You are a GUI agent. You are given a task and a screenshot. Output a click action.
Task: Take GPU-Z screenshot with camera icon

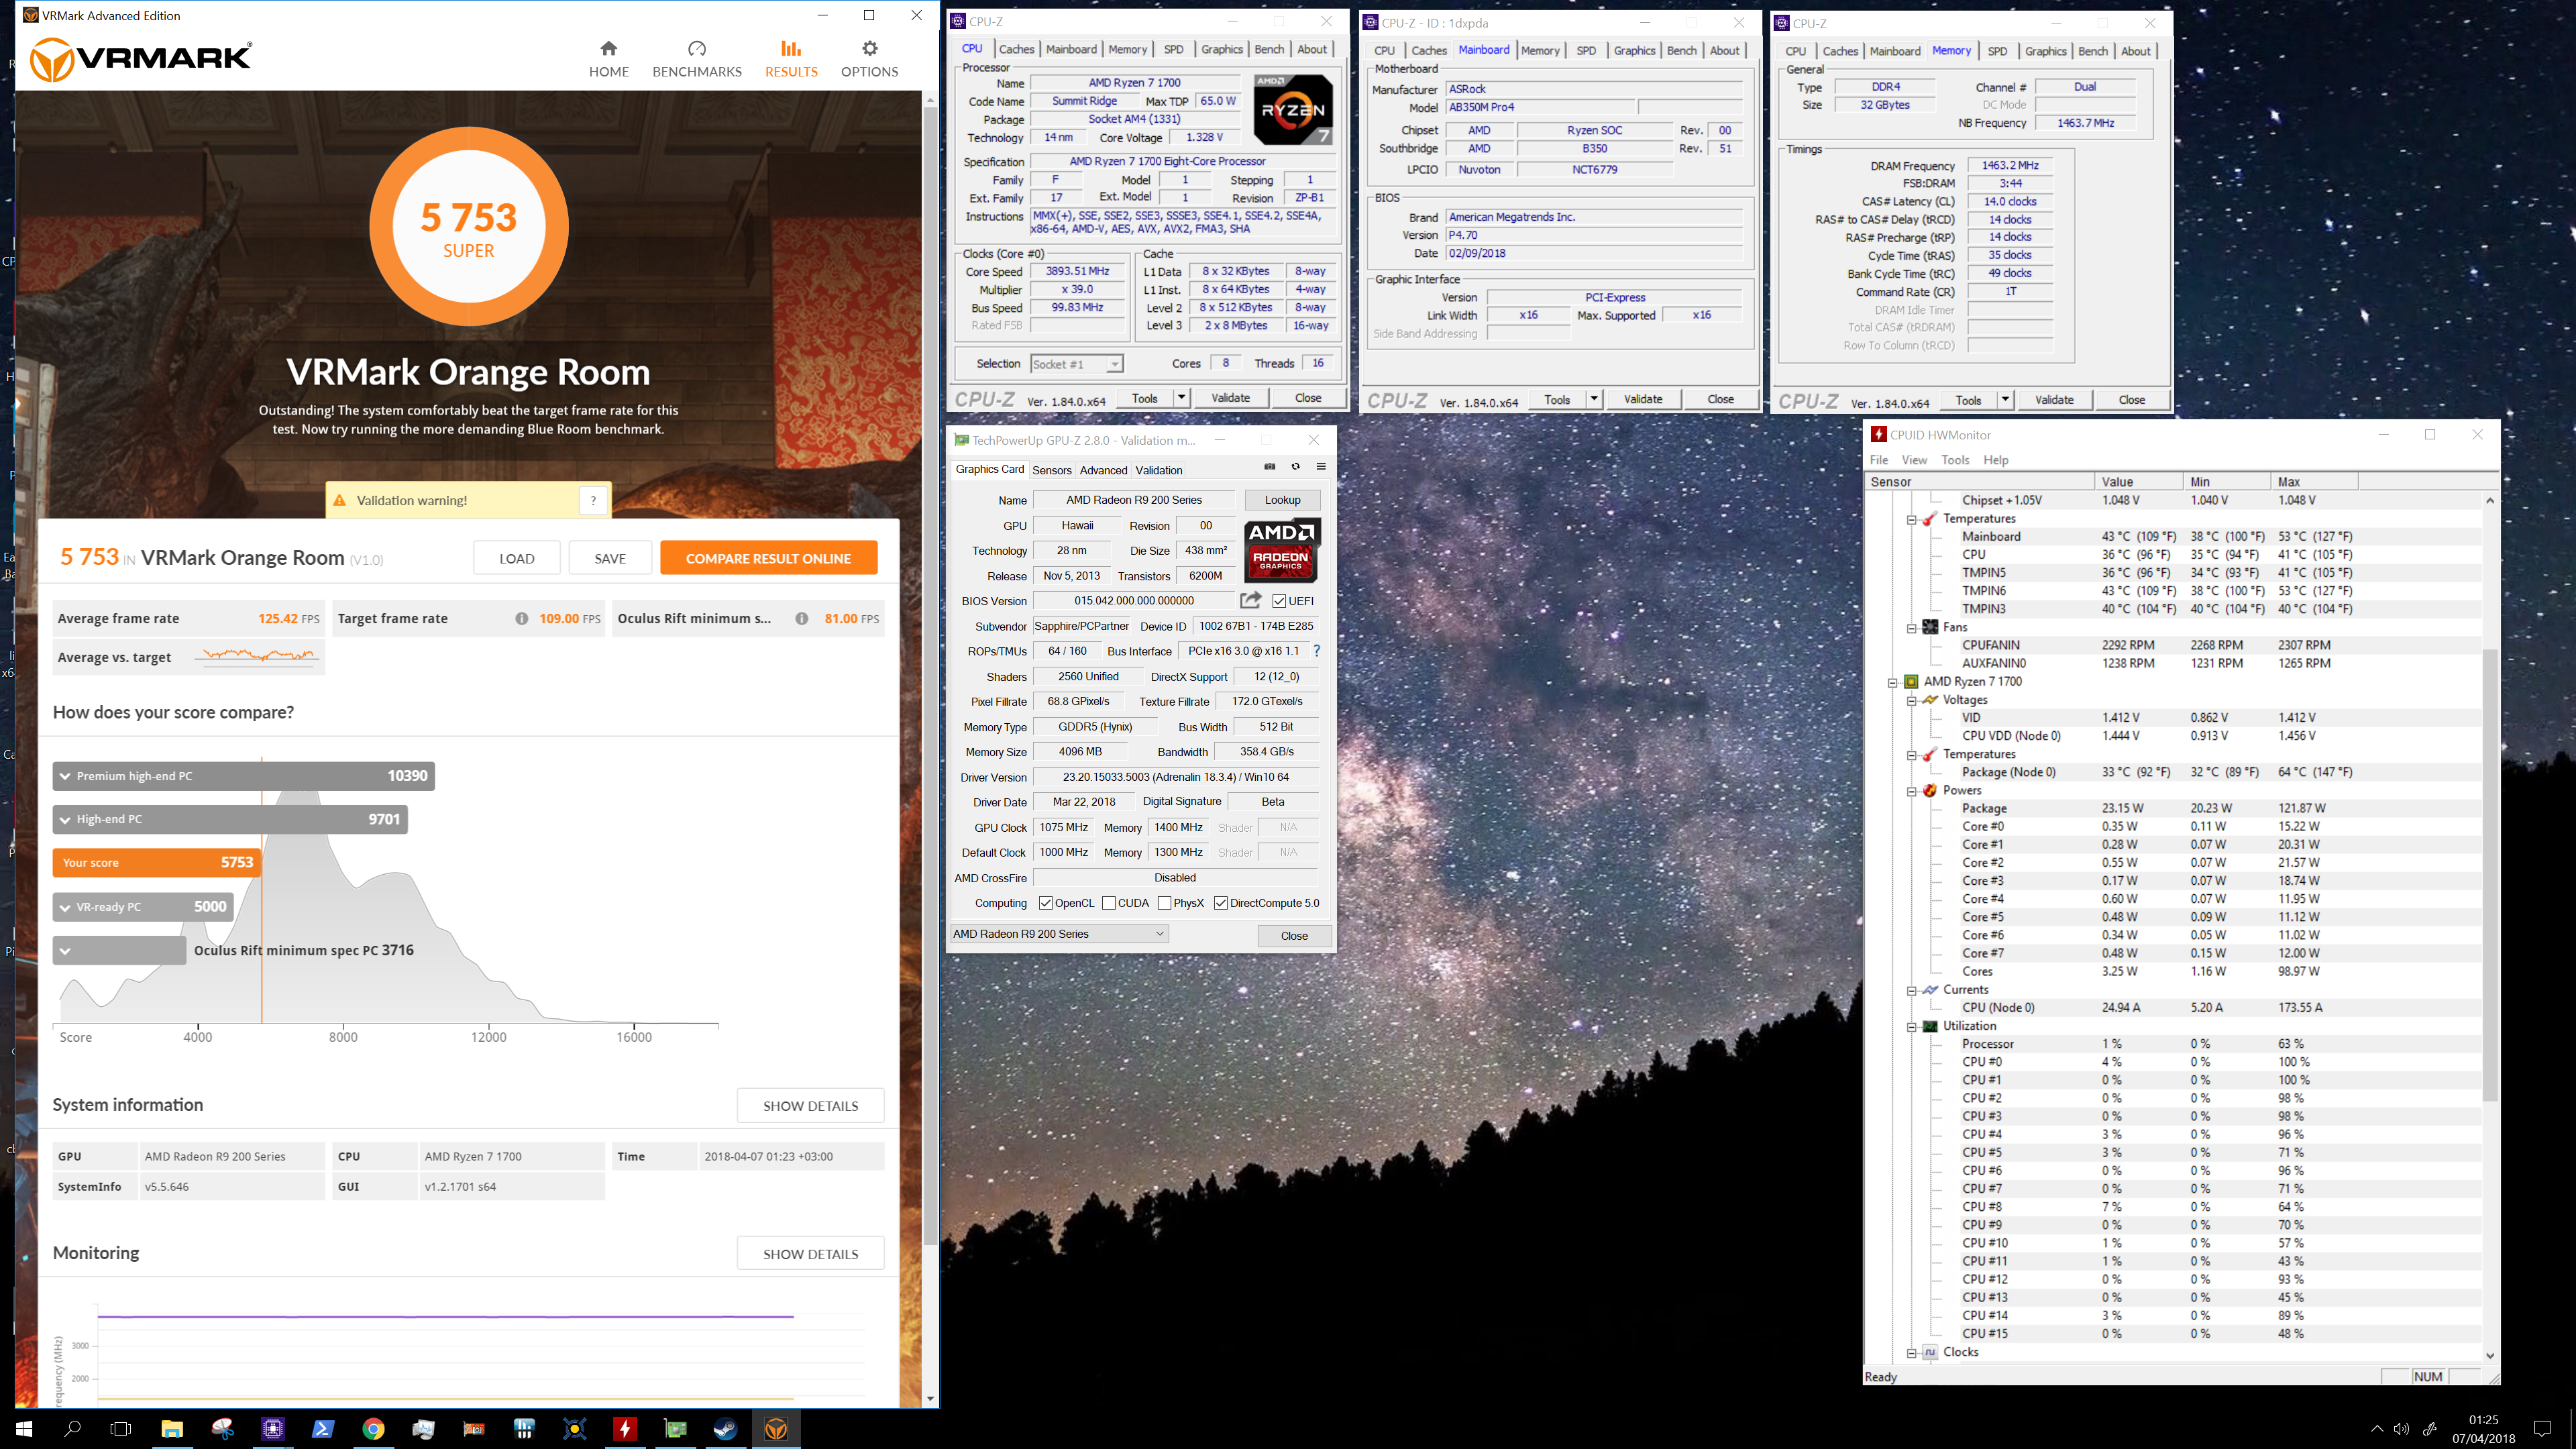coord(1270,467)
